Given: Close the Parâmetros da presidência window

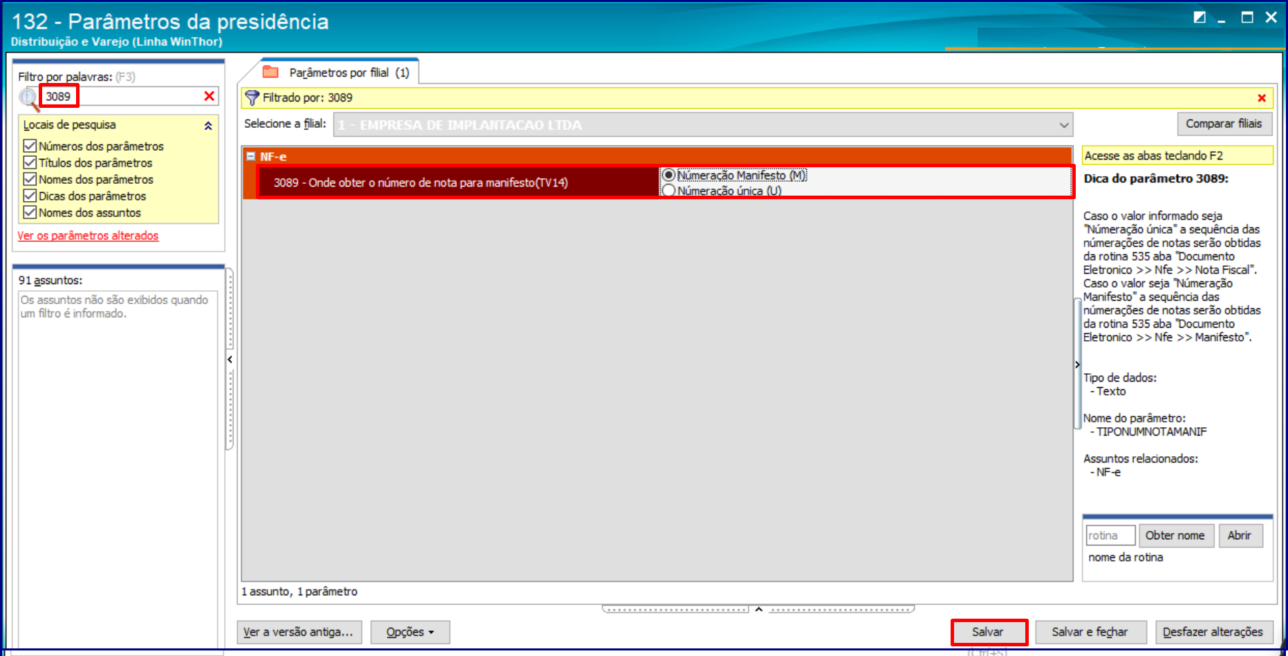Looking at the screenshot, I should [x=1271, y=17].
